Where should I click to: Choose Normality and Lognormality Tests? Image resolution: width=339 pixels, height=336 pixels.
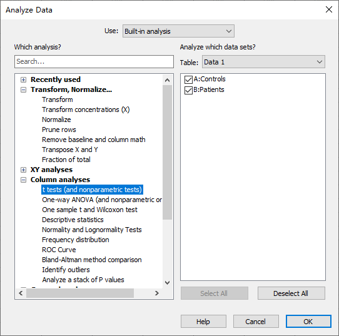(92, 230)
